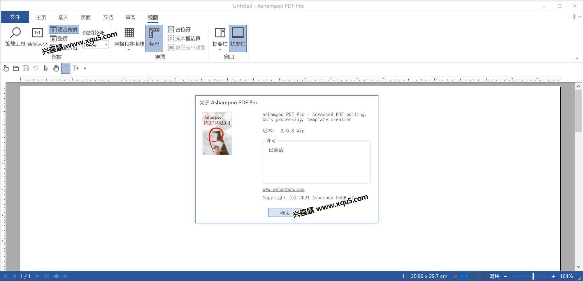Click the 已激活 license text box
The height and width of the screenshot is (281, 583).
tap(317, 163)
